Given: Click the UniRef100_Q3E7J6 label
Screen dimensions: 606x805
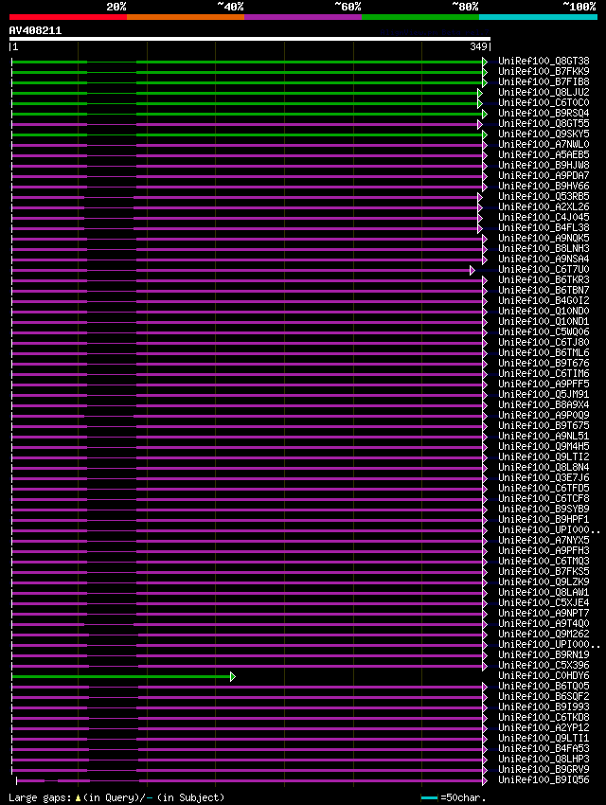Looking at the screenshot, I should [x=544, y=477].
